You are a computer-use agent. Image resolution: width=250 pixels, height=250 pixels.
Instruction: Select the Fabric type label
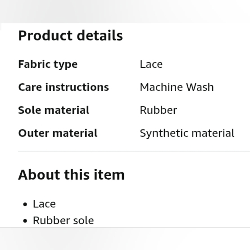48,64
